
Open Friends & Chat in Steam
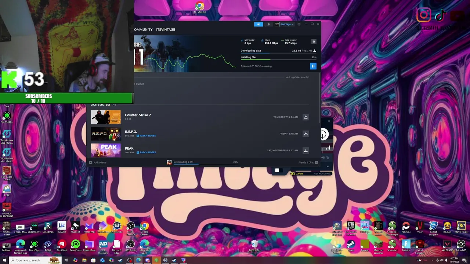(308, 162)
